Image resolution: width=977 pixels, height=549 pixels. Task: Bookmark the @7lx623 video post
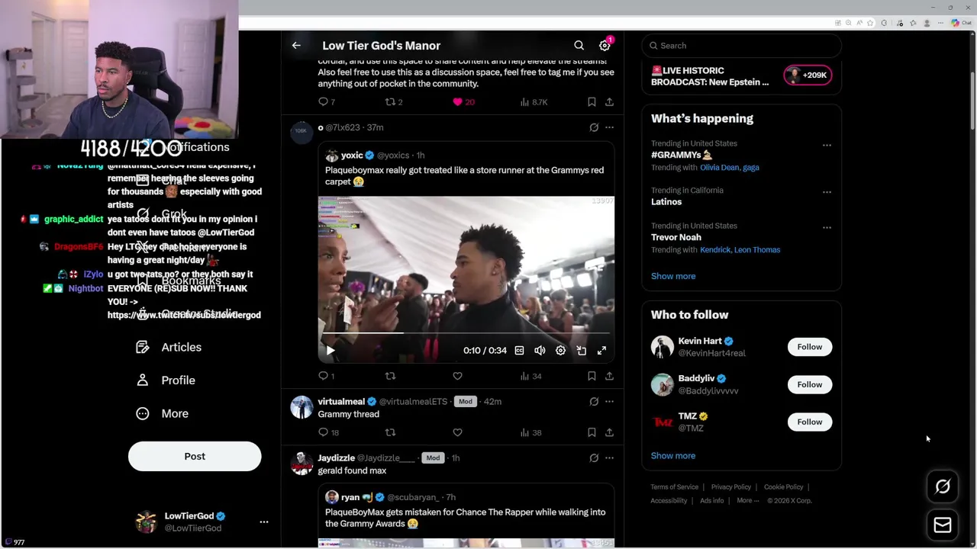pyautogui.click(x=592, y=376)
